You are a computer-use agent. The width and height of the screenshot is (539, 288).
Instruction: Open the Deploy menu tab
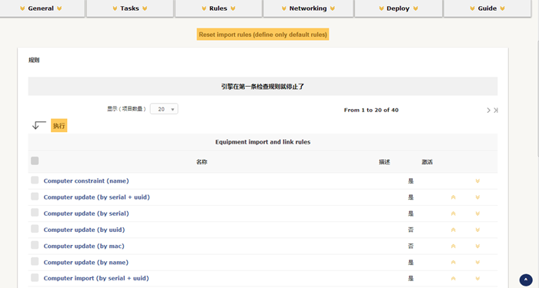pos(398,8)
